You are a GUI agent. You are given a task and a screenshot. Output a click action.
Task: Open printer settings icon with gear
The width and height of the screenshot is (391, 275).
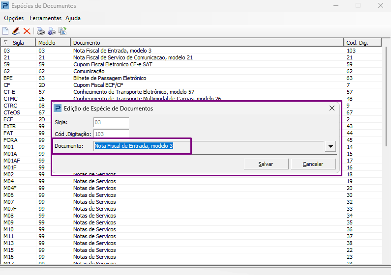(52, 31)
